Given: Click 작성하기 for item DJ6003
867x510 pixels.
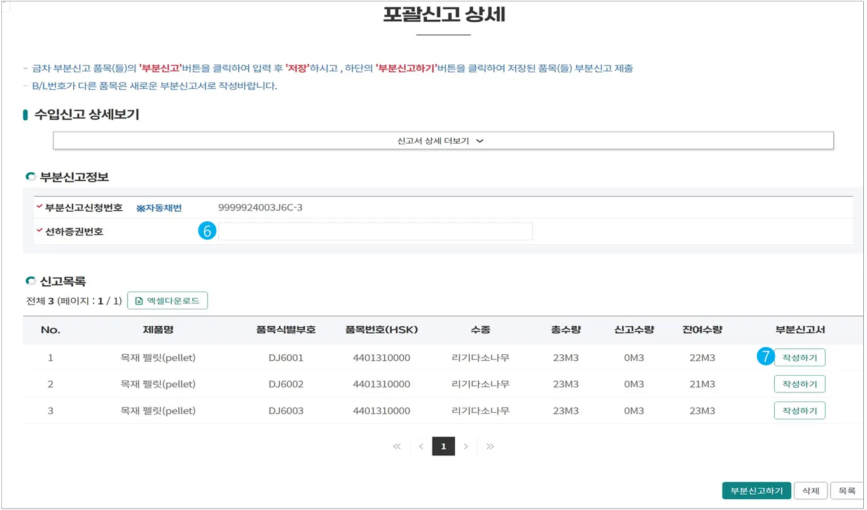Looking at the screenshot, I should click(799, 411).
